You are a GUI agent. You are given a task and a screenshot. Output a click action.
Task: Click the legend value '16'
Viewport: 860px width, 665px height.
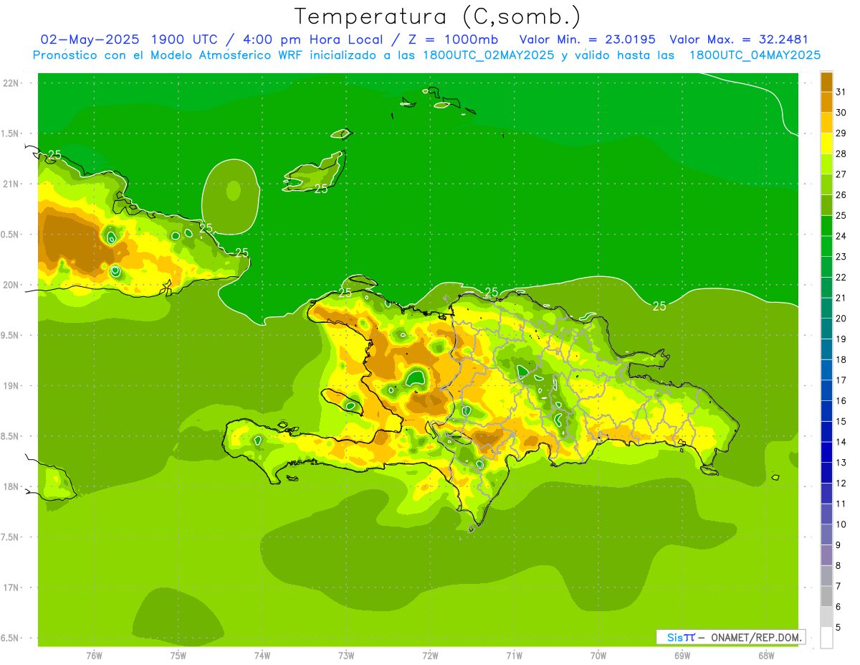841,401
